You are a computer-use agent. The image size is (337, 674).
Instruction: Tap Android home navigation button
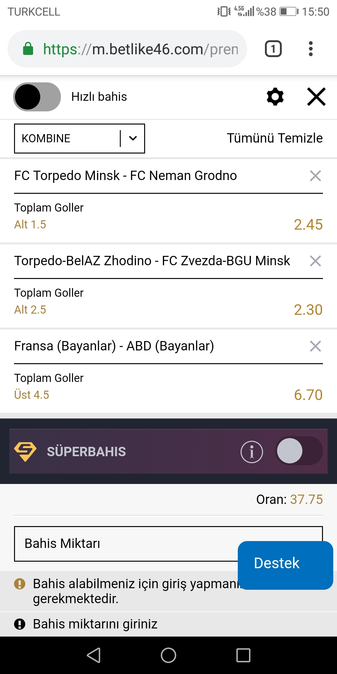[x=168, y=655]
